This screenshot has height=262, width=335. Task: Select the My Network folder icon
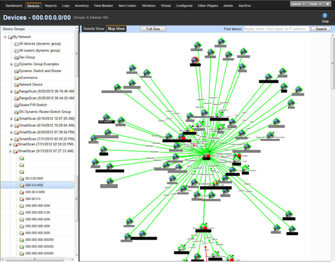(x=10, y=37)
